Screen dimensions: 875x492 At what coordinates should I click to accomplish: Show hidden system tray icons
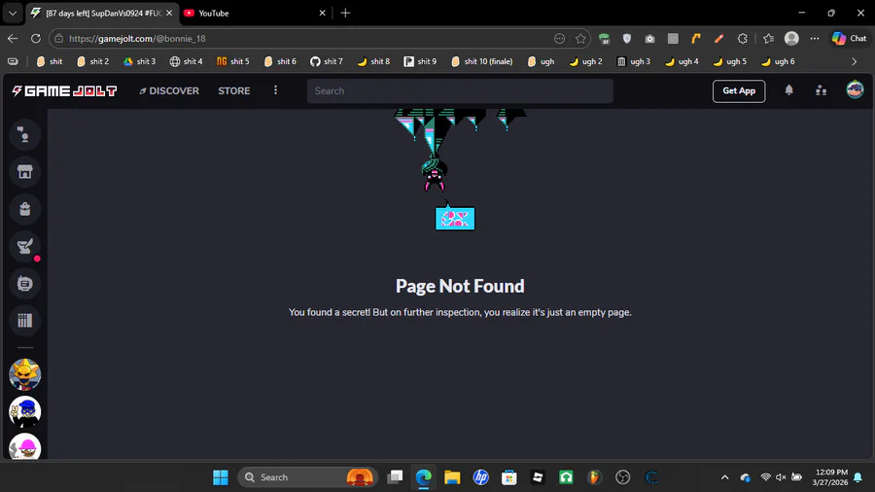click(724, 477)
